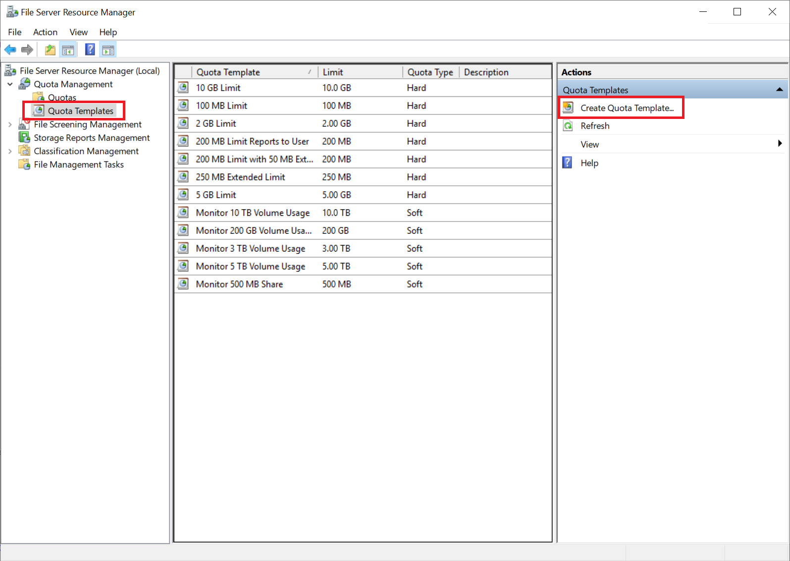Viewport: 790px width, 561px height.
Task: Click Monitor 10 TB Volume Usage icon
Action: pyautogui.click(x=183, y=213)
